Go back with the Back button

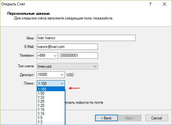tap(106, 118)
